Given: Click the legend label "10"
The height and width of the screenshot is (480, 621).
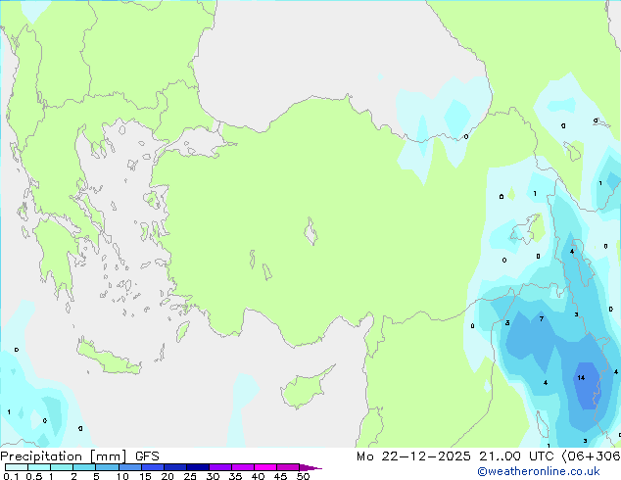Looking at the screenshot, I should pos(122,476).
